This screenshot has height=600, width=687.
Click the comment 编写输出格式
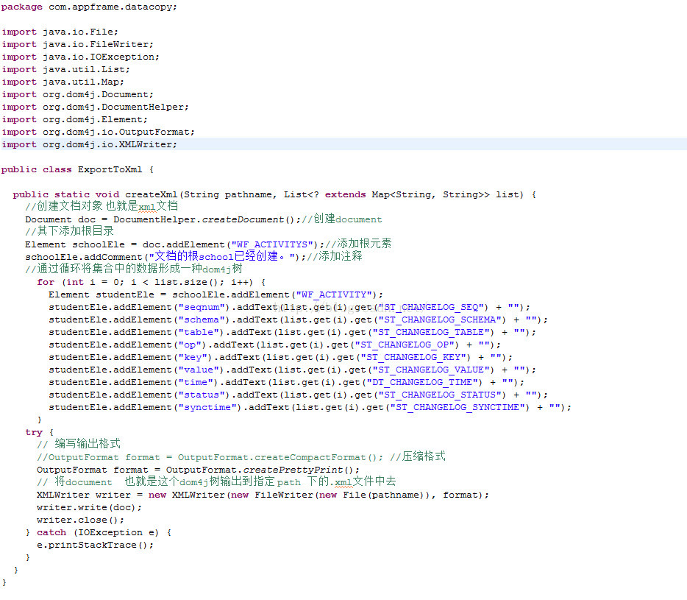(x=79, y=444)
